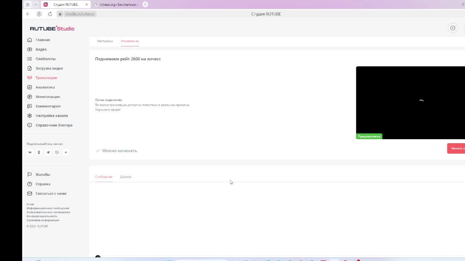
Task: Open the Viber social icon
Action: pyautogui.click(x=57, y=152)
